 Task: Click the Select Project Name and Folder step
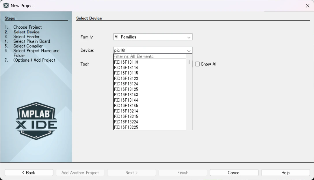36,53
